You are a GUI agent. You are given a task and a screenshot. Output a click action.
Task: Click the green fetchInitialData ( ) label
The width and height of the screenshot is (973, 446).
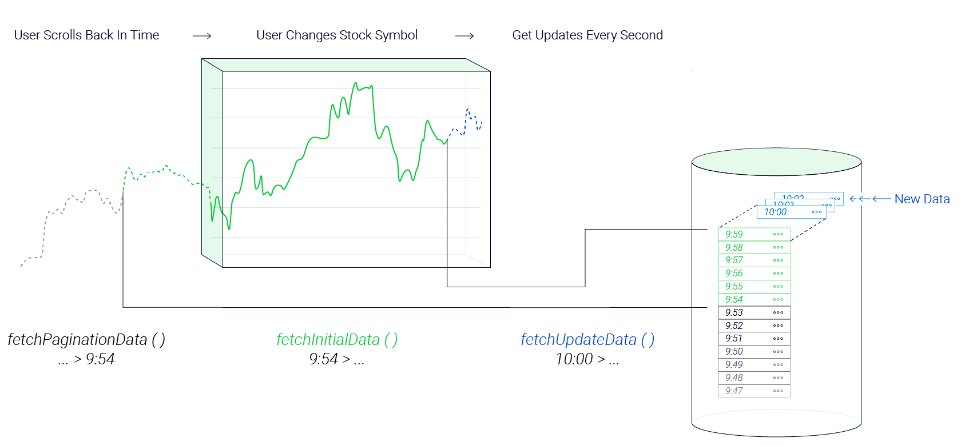point(337,340)
